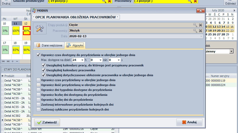The image size is (238, 133).
Task: Remove row with minus navigator icon
Action: point(17,61)
